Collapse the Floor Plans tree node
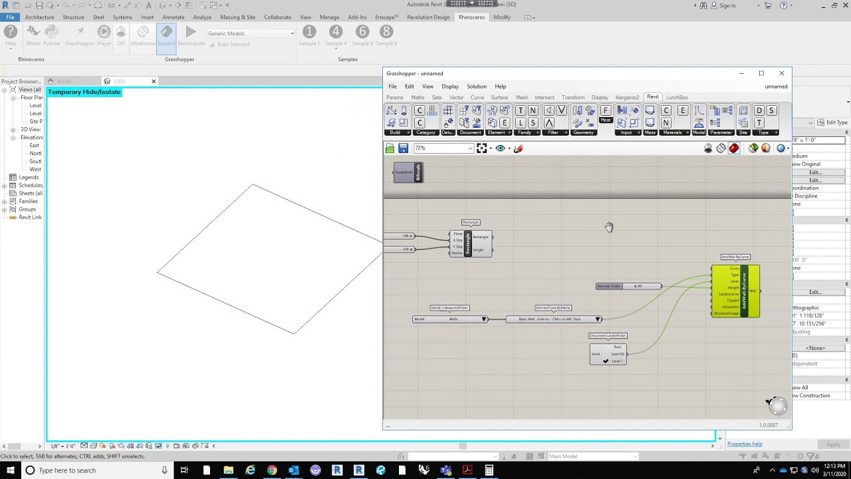Viewport: 851px width, 479px height. pos(13,98)
